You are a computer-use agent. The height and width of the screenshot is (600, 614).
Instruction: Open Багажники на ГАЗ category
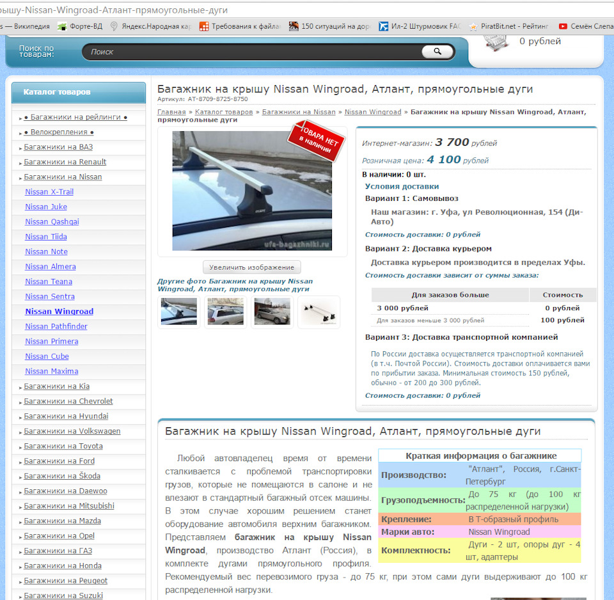[x=58, y=551]
